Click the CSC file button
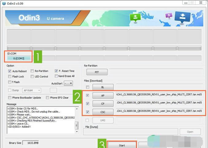208x148 pixels. [103, 112]
